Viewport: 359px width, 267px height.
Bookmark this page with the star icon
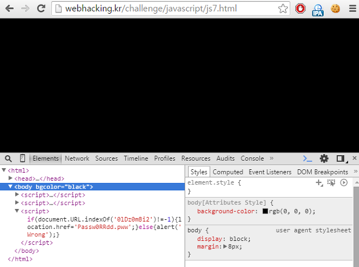tap(283, 9)
